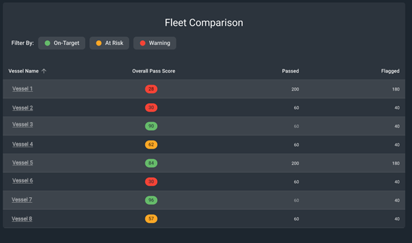Toggle the At Risk filter chip
This screenshot has width=412, height=243.
coord(110,43)
